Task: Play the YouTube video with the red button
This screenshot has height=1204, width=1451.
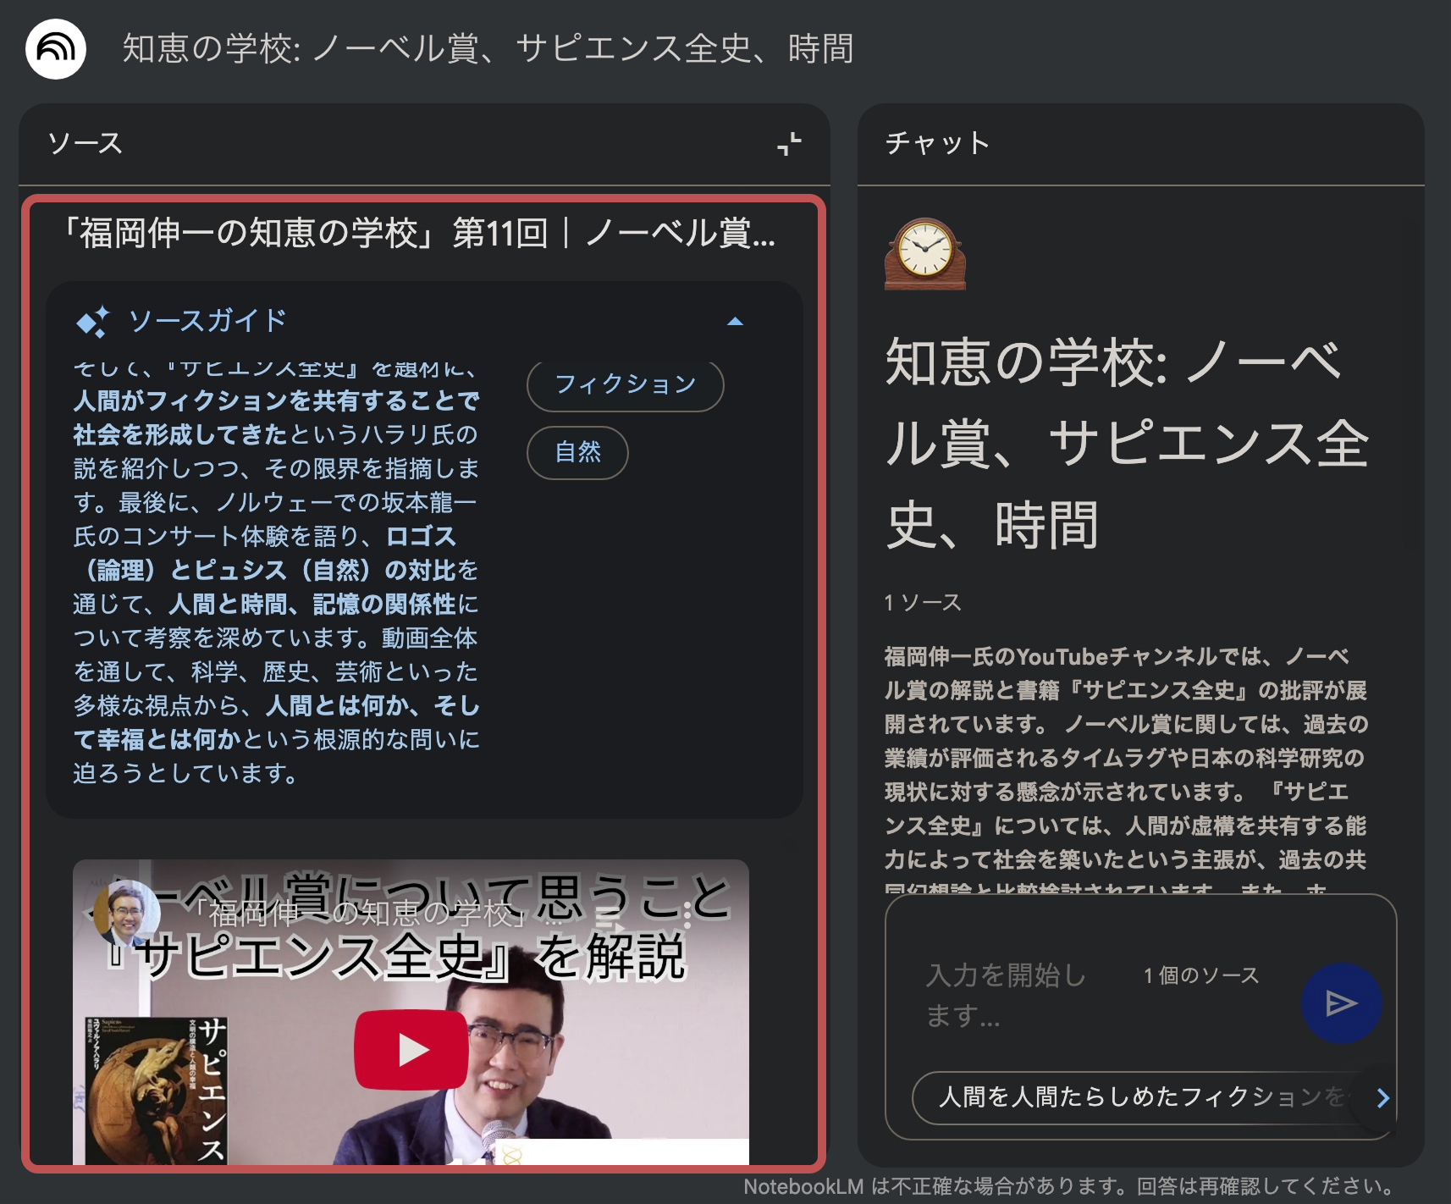Action: pos(411,1050)
